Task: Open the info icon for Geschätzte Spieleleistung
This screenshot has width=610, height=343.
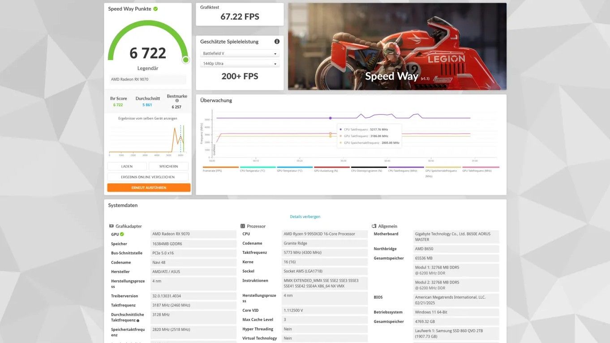Action: click(277, 42)
